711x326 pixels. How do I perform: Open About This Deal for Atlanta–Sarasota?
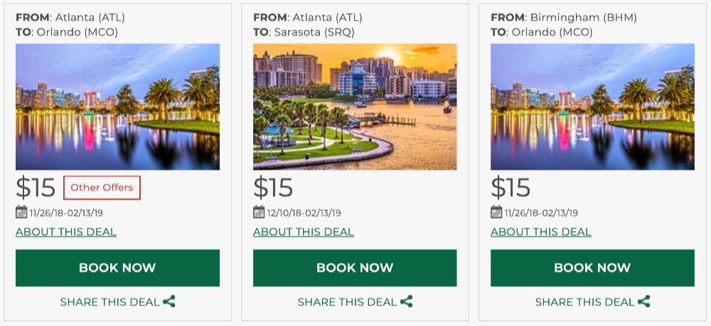(x=304, y=232)
